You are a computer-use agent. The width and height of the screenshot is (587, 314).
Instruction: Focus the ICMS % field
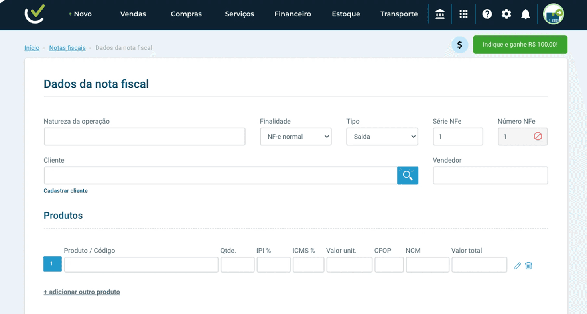pyautogui.click(x=309, y=265)
